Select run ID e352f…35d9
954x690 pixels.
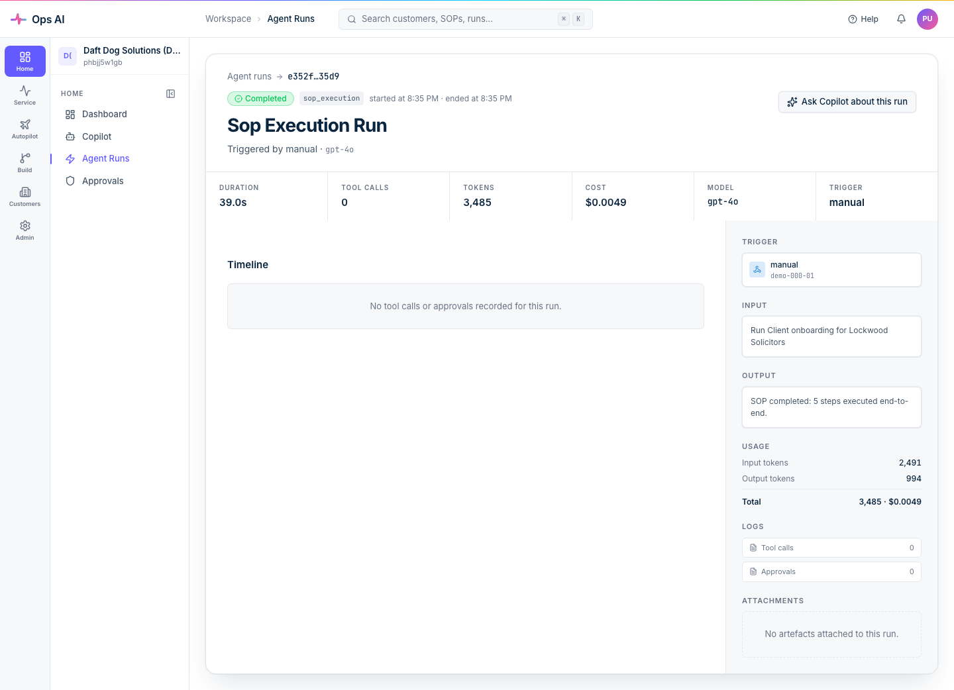313,76
